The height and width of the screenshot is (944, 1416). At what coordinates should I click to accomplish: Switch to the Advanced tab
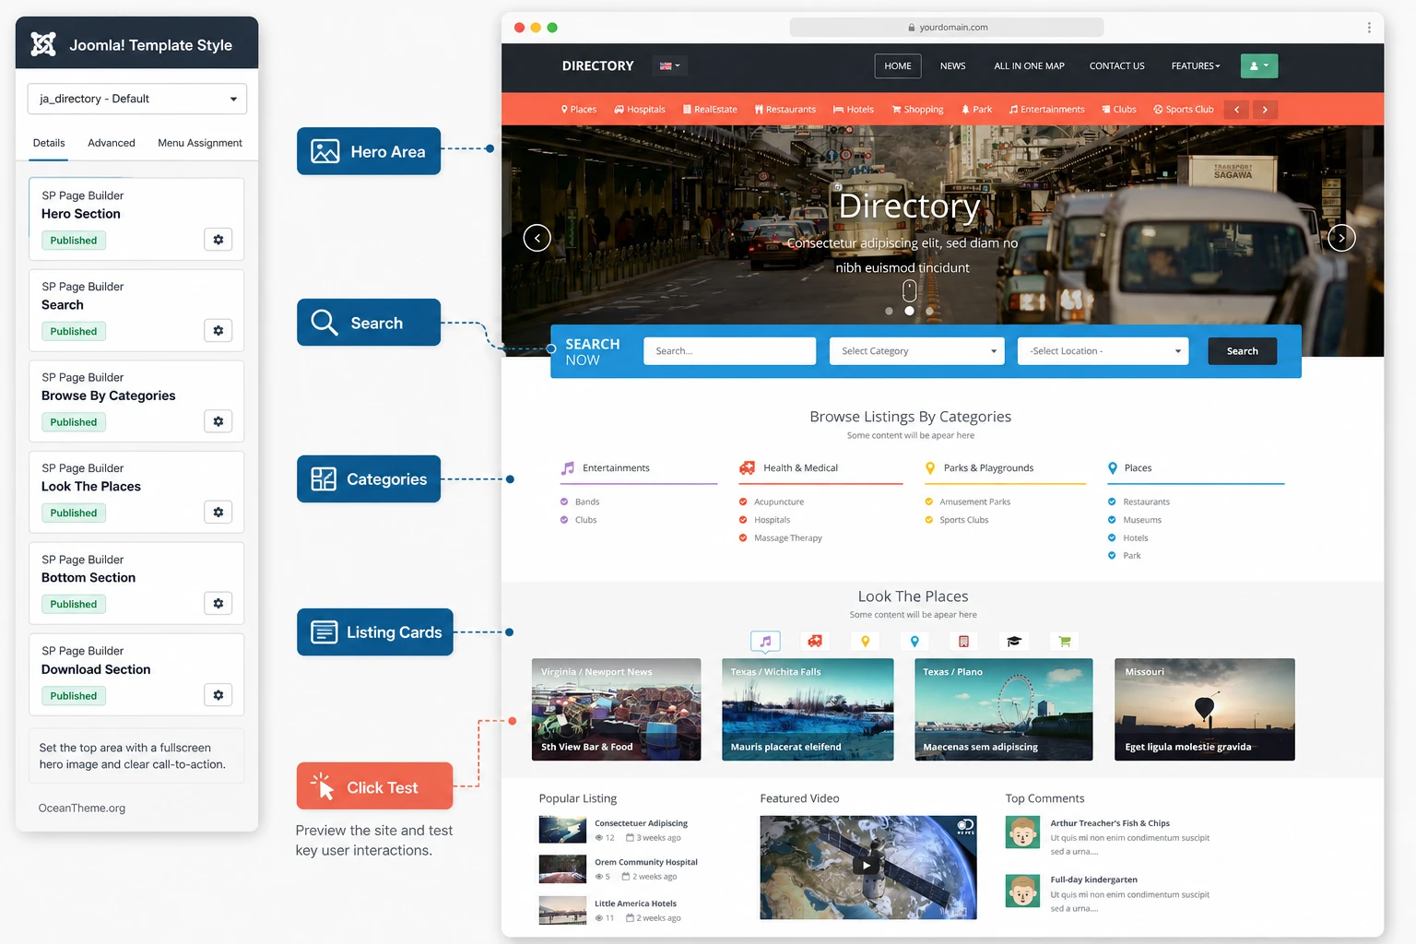point(112,143)
